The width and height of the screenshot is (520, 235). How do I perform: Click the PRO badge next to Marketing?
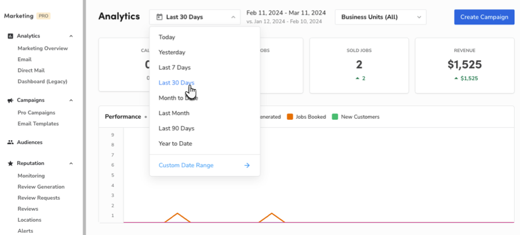(43, 16)
